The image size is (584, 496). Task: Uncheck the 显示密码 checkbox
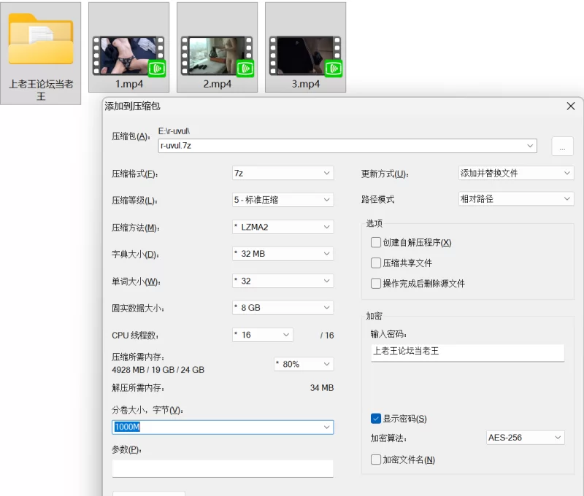click(376, 419)
